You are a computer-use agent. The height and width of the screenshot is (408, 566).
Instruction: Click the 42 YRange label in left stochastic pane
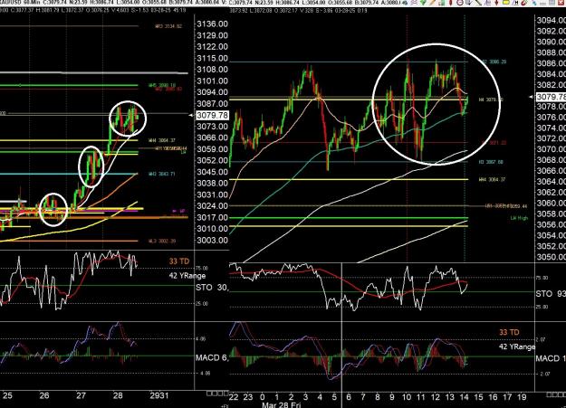(187, 276)
